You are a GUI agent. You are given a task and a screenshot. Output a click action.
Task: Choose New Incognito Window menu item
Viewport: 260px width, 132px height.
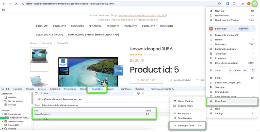tap(232, 20)
